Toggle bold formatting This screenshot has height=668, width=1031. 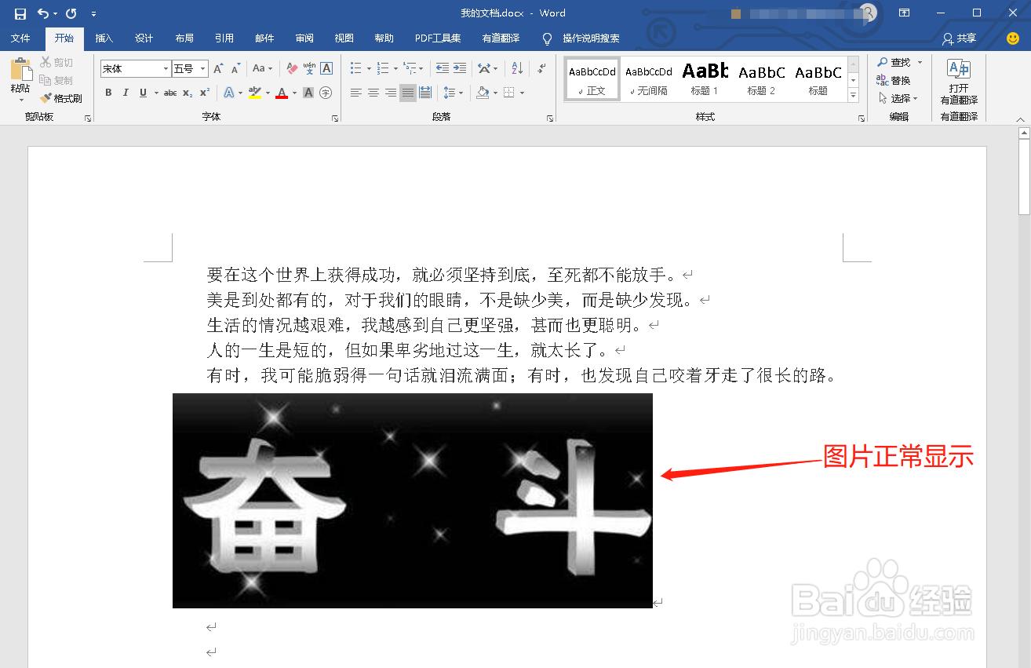point(107,93)
